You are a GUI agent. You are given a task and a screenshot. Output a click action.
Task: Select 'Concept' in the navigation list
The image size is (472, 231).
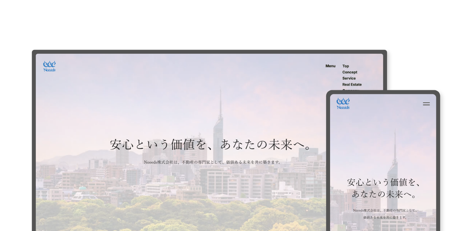point(350,72)
